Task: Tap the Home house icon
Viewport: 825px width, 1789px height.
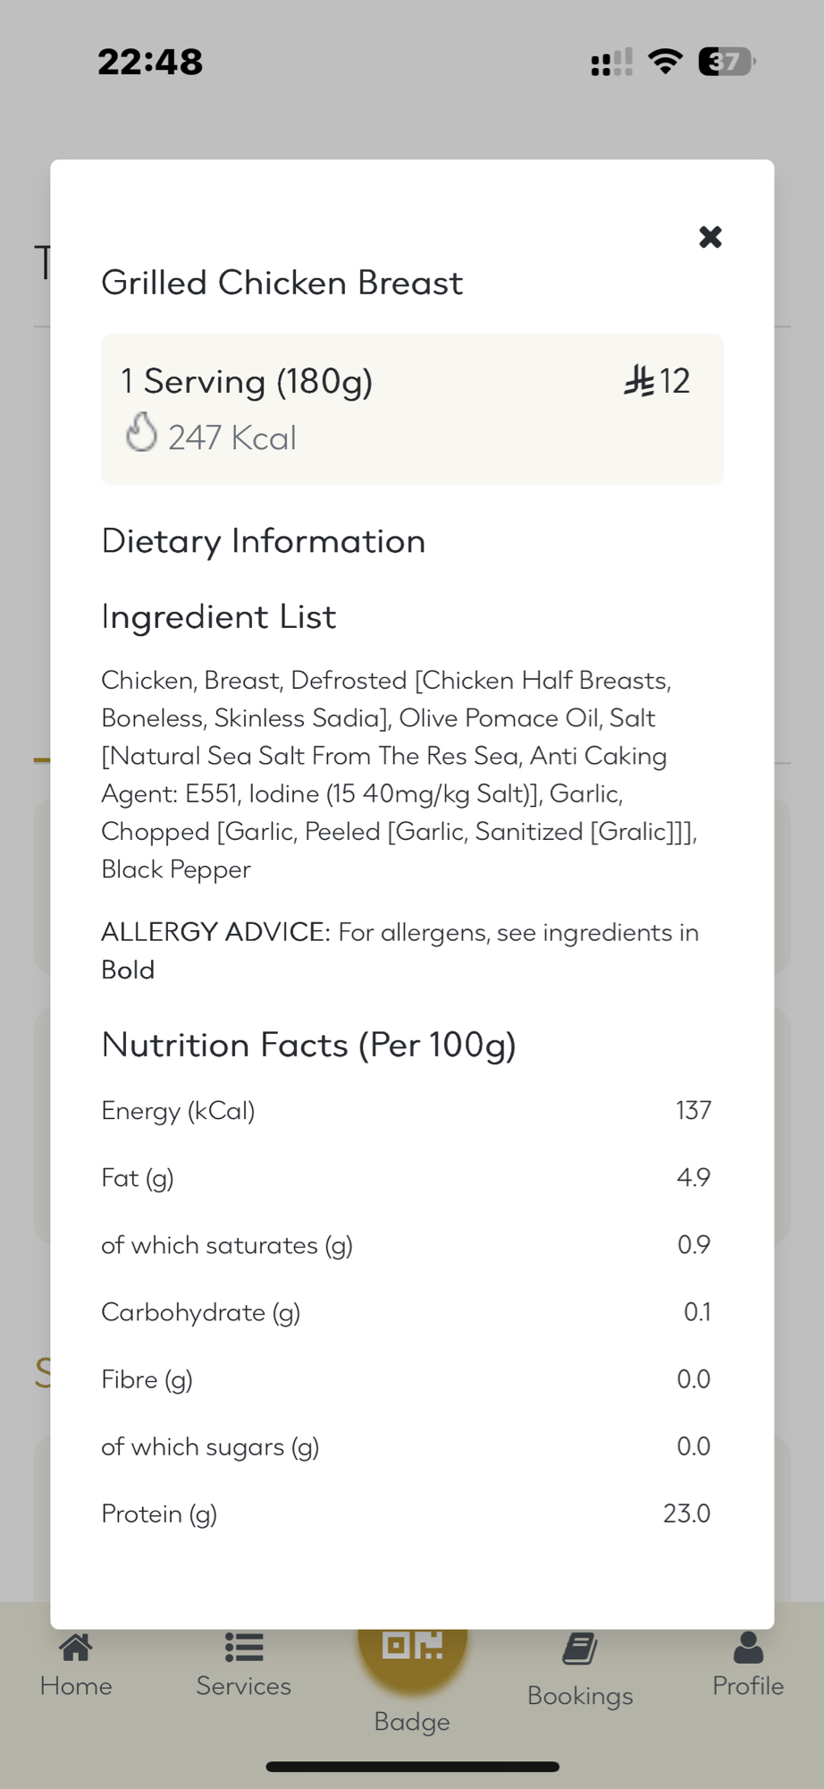Action: pos(76,1648)
